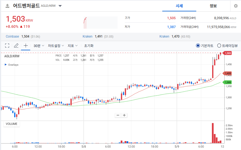
Task: Select the 기본차트 radio button
Action: click(x=198, y=46)
